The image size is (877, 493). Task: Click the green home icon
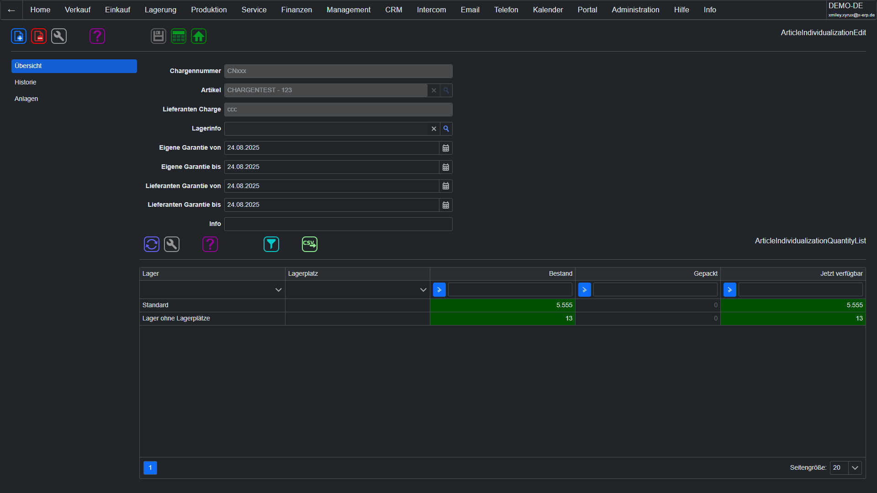[199, 36]
